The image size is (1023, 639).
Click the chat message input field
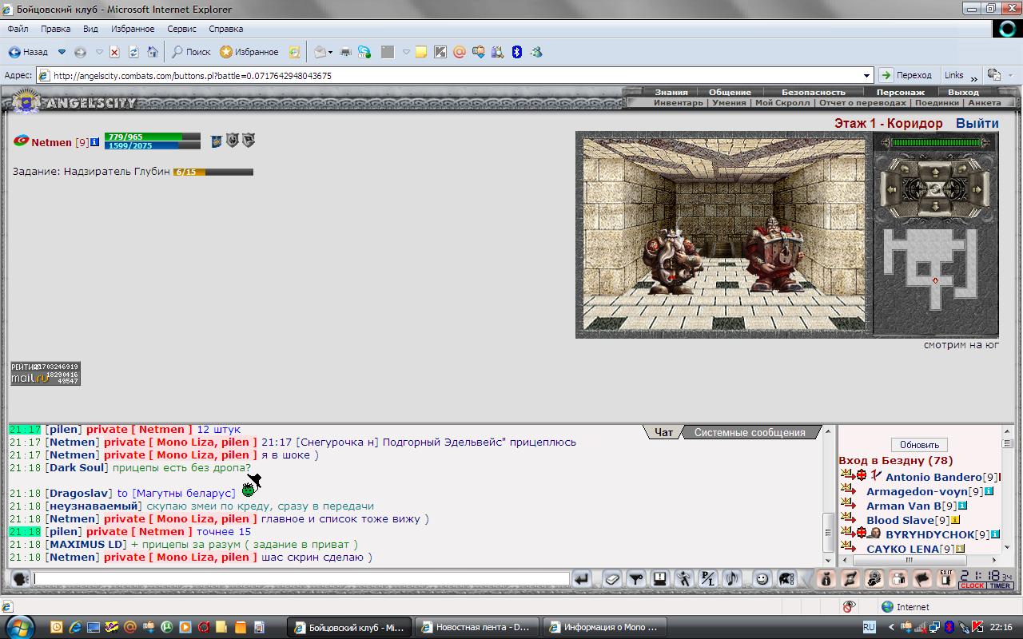pyautogui.click(x=301, y=579)
